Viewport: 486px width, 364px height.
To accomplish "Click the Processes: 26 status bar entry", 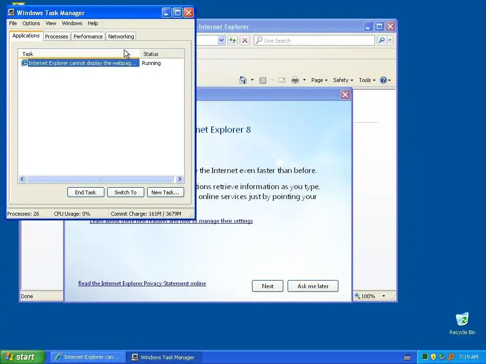I will pos(23,214).
